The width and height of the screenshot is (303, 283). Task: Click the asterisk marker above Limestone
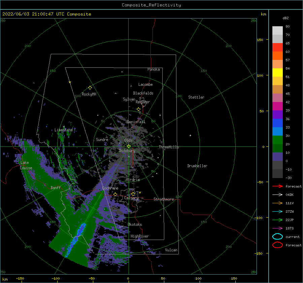(64, 127)
